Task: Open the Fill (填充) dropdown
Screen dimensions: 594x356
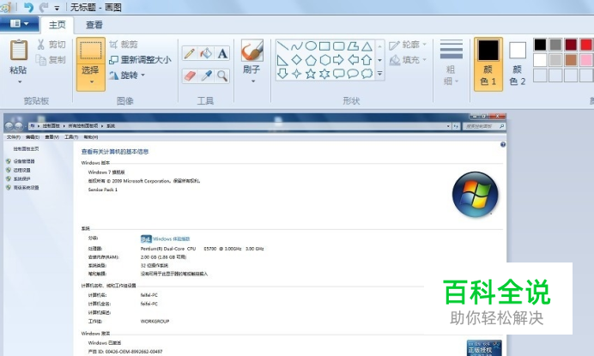Action: pos(408,60)
